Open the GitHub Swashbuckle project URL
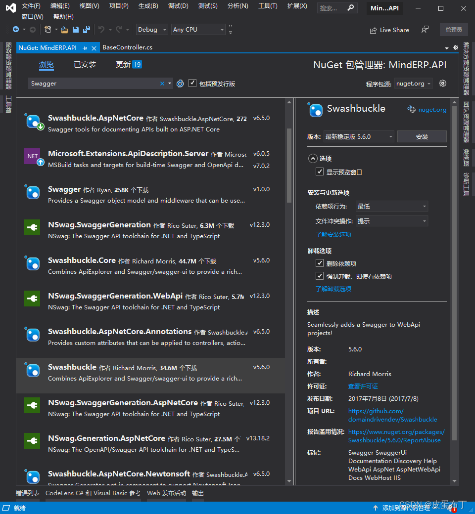The height and width of the screenshot is (514, 475). (x=392, y=415)
